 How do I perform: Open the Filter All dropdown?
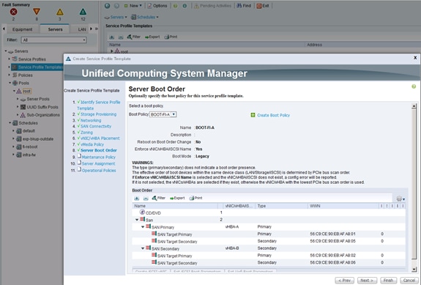(53, 40)
